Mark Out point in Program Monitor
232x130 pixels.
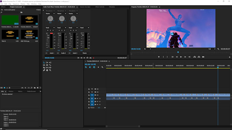pos(167,57)
